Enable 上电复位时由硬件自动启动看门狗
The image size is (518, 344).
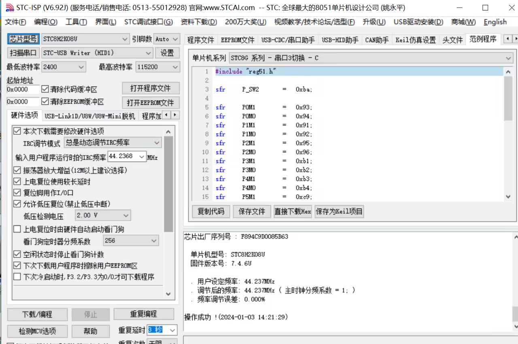[x=17, y=229]
